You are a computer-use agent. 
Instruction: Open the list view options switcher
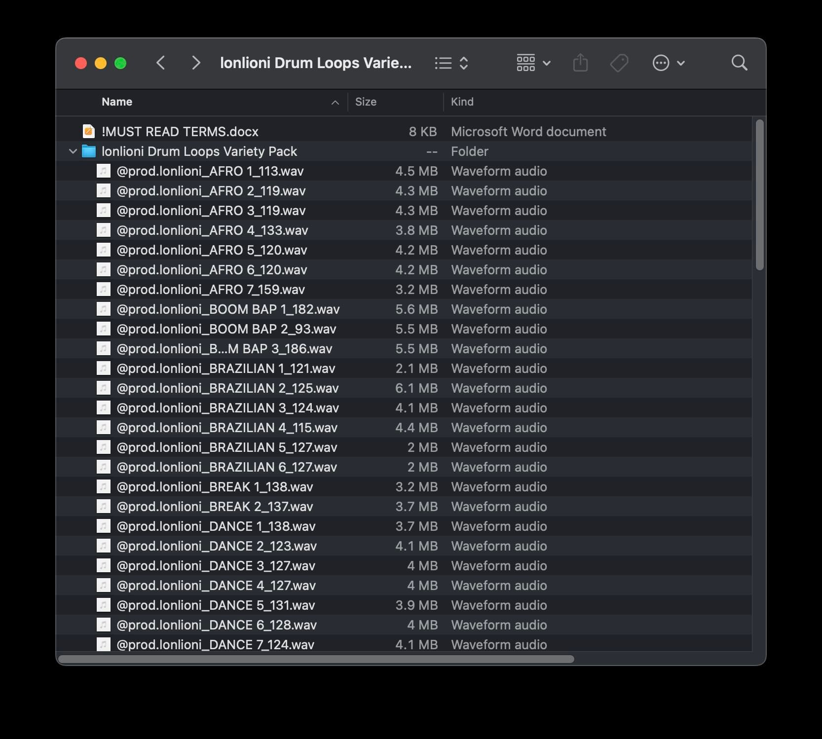point(451,63)
